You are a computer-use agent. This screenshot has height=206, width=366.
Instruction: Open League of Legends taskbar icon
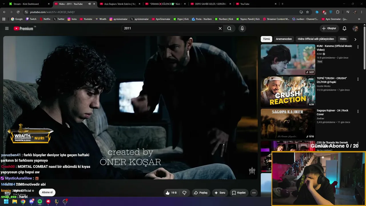(x=57, y=201)
